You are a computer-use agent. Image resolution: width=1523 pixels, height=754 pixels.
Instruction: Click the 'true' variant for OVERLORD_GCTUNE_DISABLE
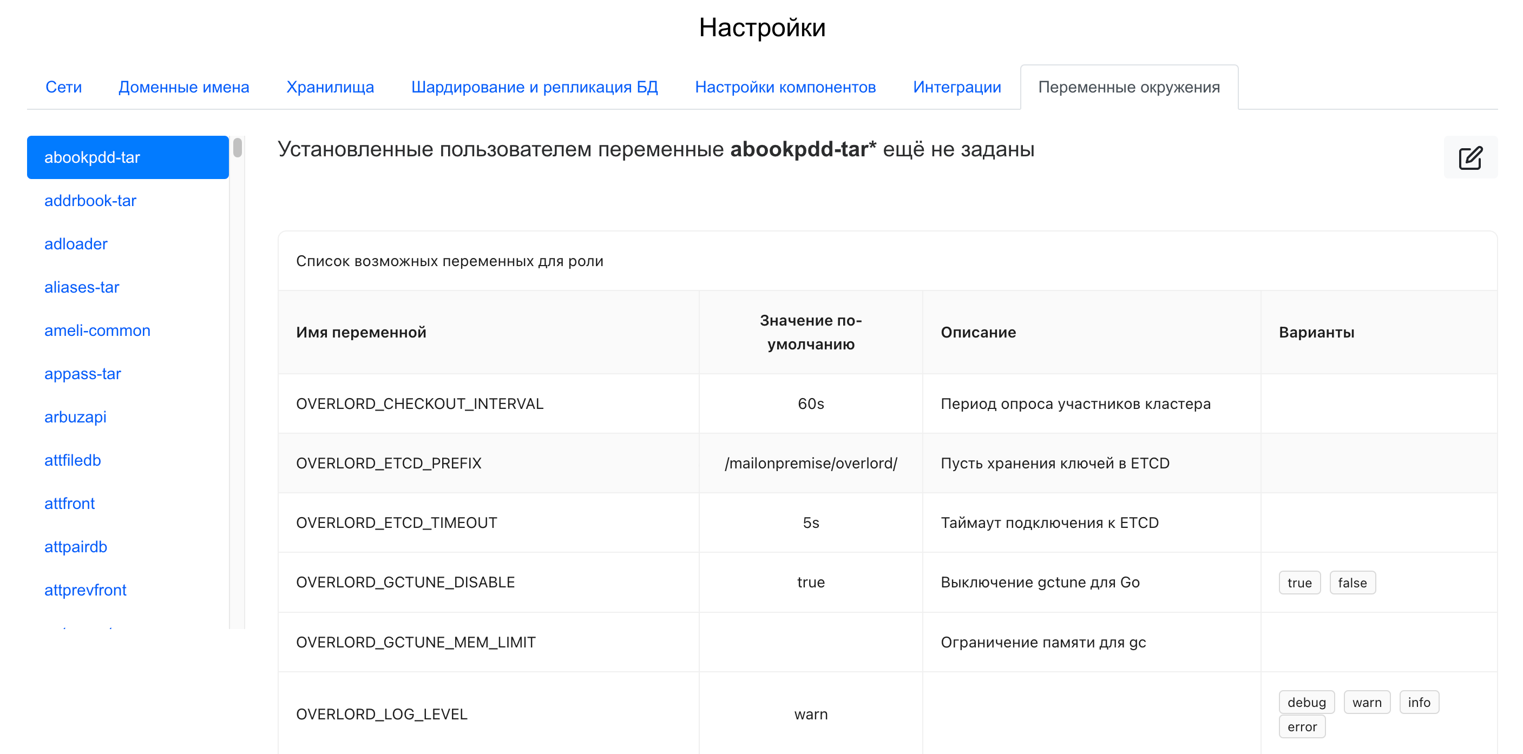(x=1299, y=583)
